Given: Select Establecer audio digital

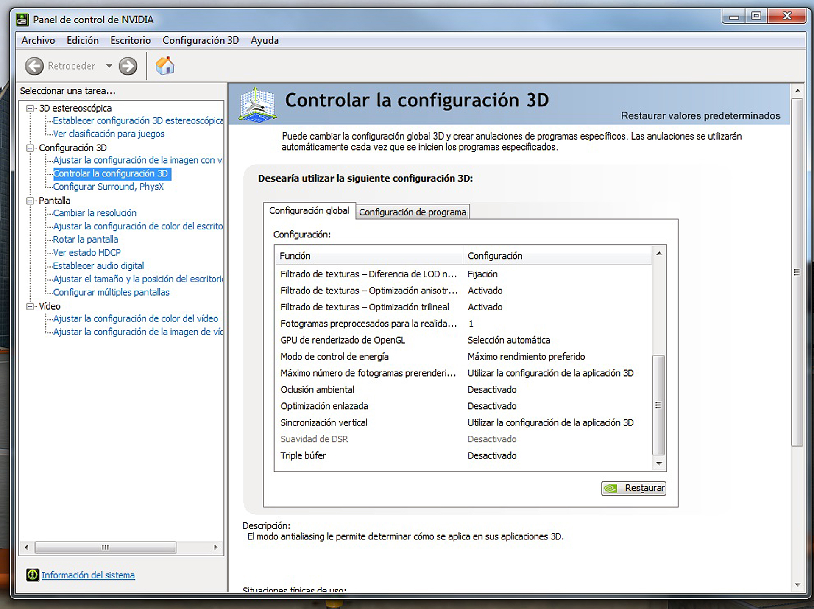Looking at the screenshot, I should coord(98,265).
